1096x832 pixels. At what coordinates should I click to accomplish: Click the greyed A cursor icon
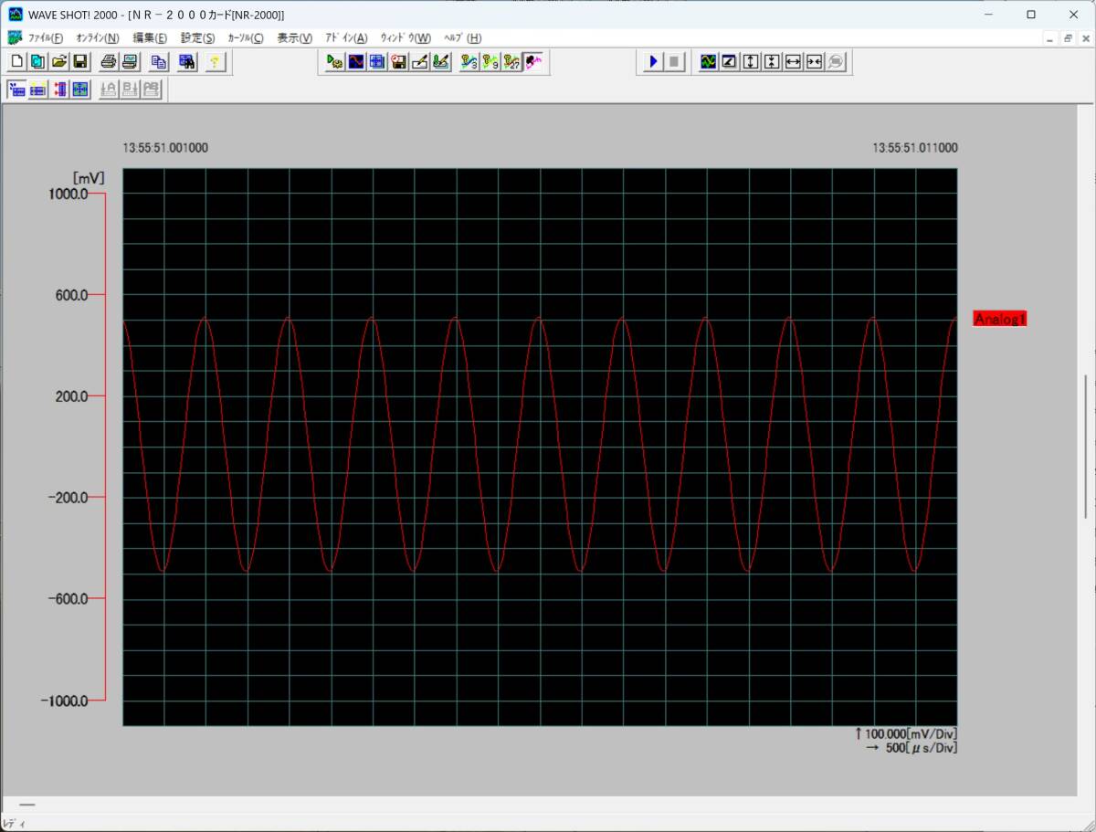tap(109, 90)
